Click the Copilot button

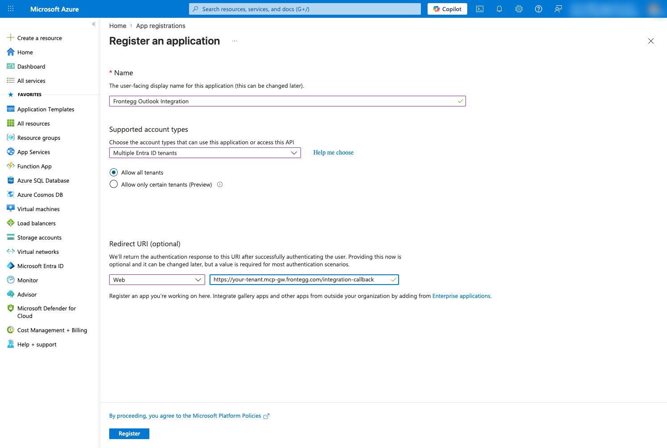pos(447,9)
